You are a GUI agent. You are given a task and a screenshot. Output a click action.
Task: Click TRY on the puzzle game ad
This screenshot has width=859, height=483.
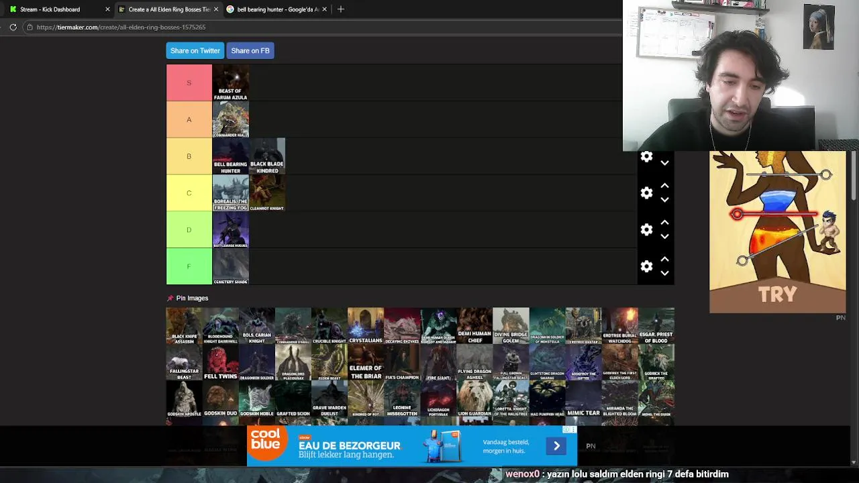(778, 294)
